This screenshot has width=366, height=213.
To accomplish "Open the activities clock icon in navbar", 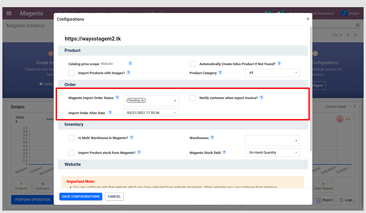I will (267, 13).
